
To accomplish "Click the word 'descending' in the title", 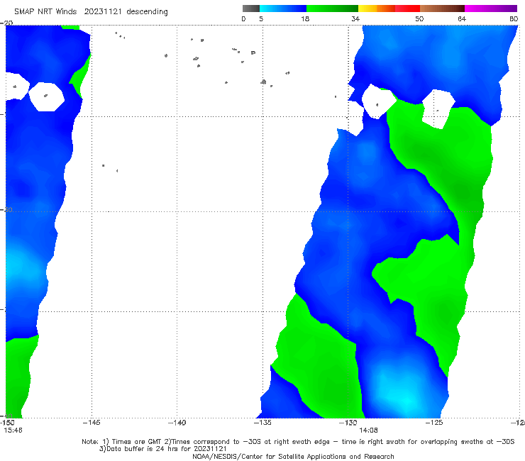I will 147,12.
